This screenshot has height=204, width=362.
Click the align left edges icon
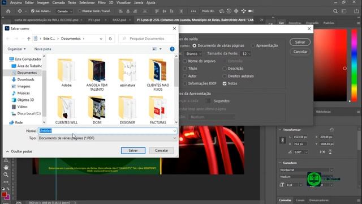[x=120, y=11]
